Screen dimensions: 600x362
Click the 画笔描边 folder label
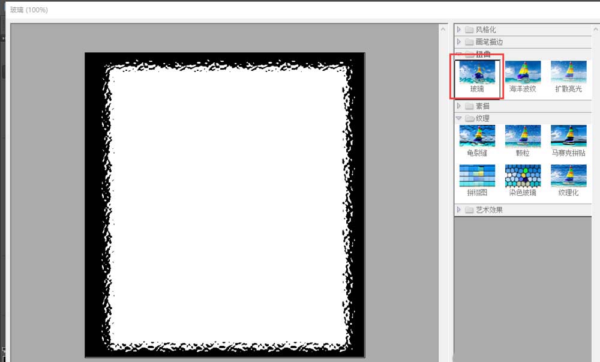489,41
